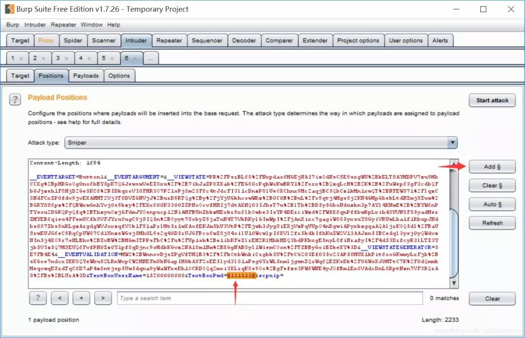This screenshot has width=525, height=338.
Task: Click the Auto § button
Action: click(492, 204)
